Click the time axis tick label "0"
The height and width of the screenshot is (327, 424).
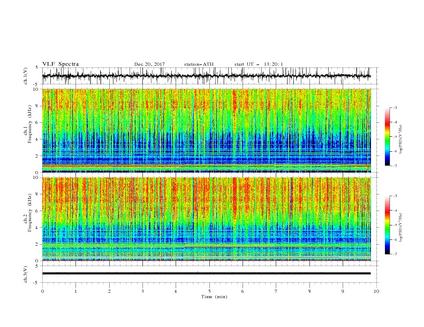coord(42,291)
